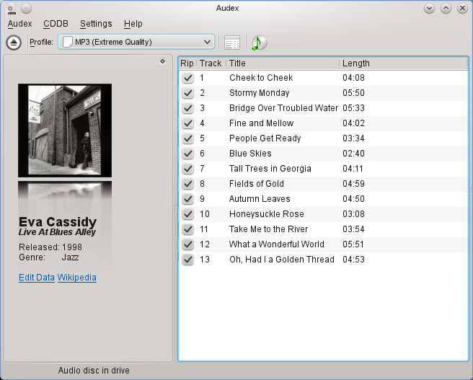Uncheck rip for Cheek to Cheek

point(187,78)
